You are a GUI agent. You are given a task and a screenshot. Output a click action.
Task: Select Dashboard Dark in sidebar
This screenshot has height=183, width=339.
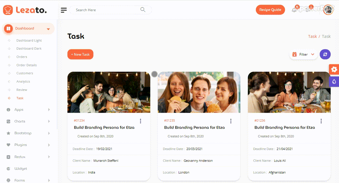(29, 48)
